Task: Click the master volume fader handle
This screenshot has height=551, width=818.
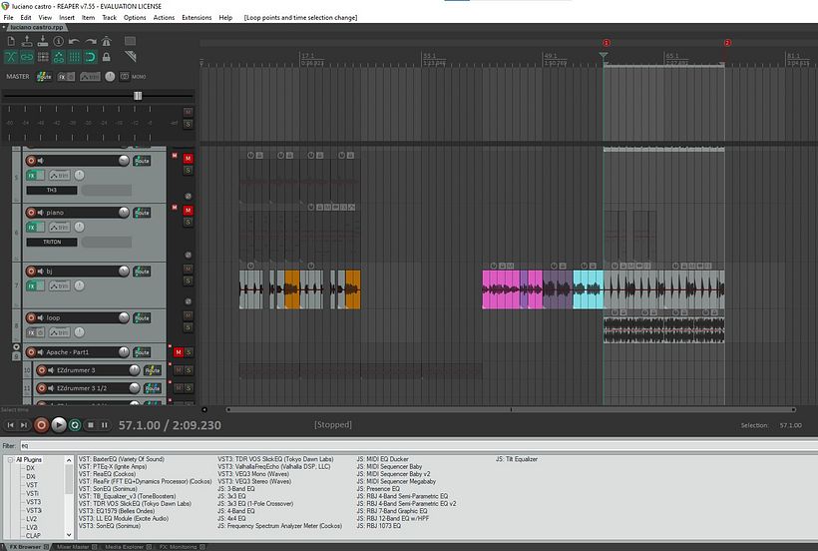Action: [x=138, y=96]
